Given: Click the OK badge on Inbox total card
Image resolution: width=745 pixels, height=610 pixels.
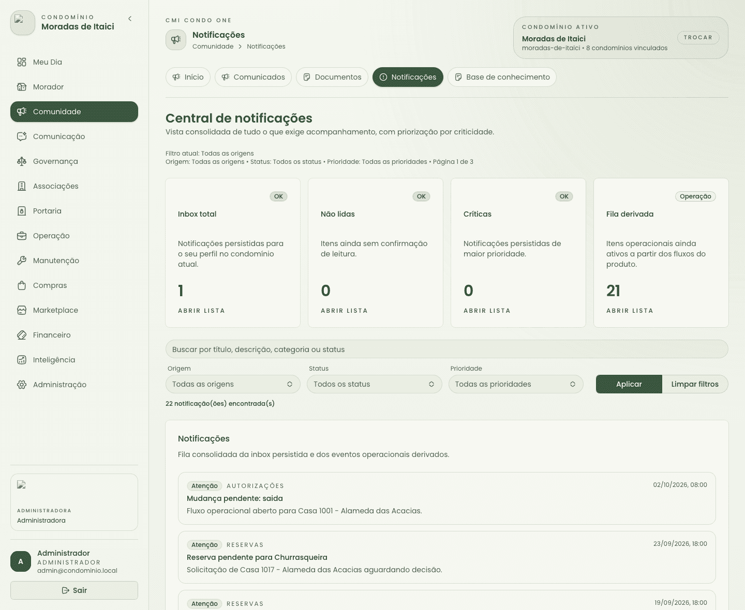Looking at the screenshot, I should point(278,196).
